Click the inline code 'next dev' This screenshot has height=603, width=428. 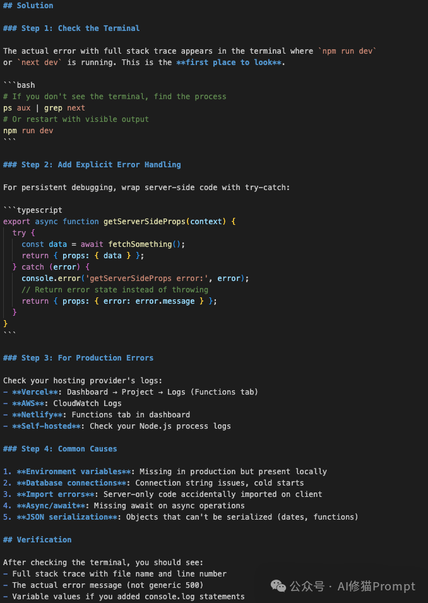coord(40,63)
